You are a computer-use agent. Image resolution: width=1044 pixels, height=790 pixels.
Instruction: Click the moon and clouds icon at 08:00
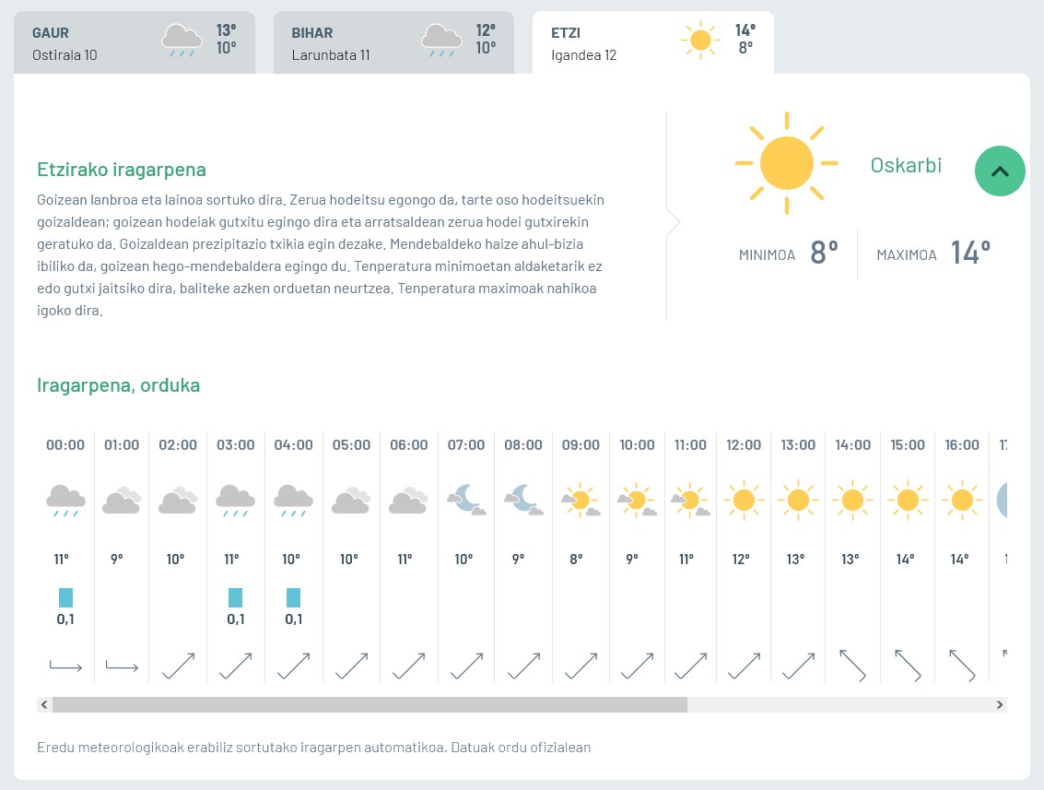(523, 500)
